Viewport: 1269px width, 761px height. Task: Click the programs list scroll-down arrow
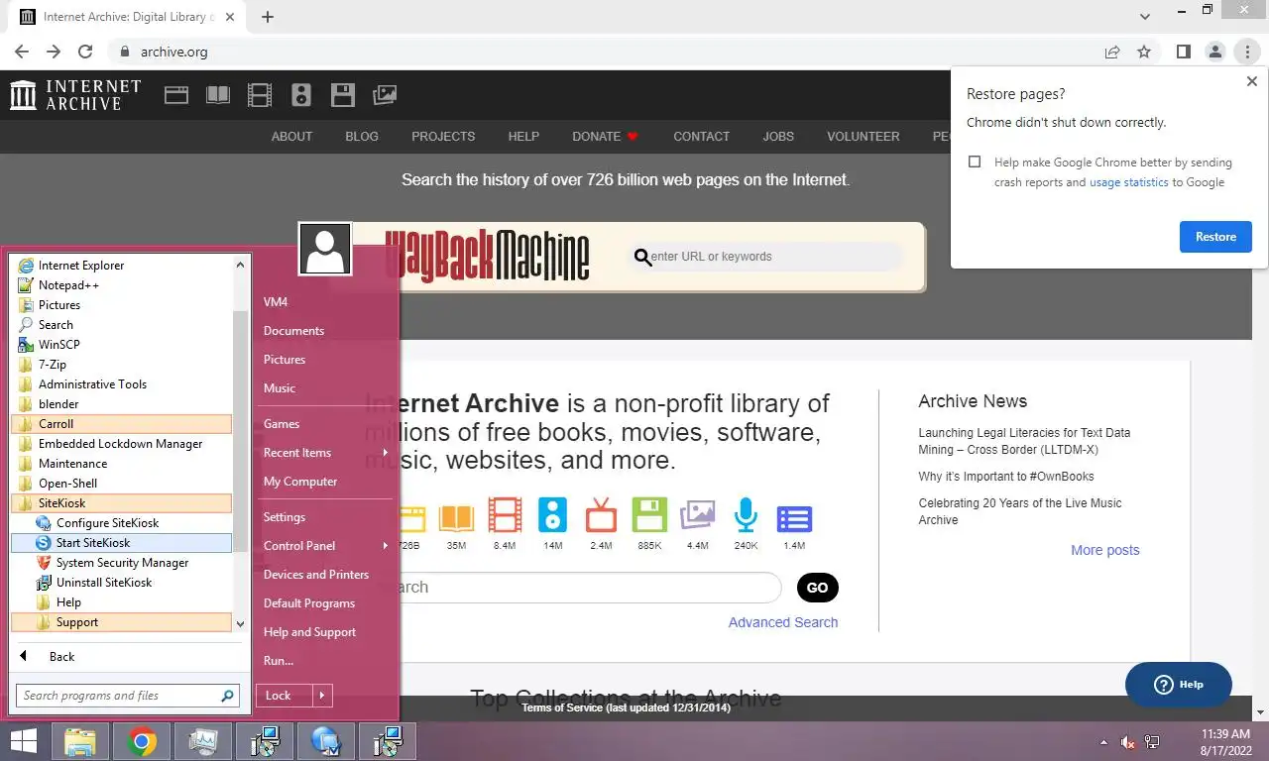tap(240, 623)
